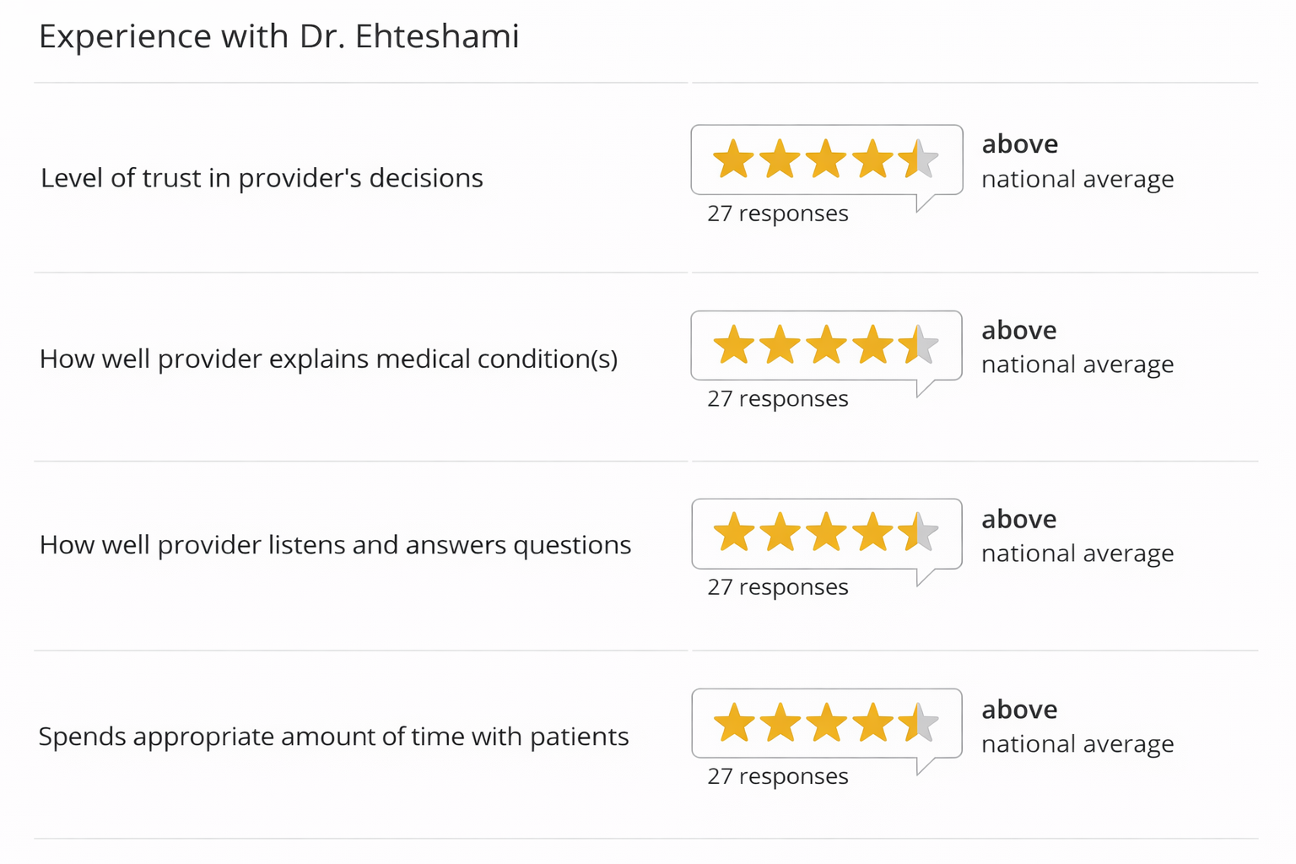
Task: Click "above national average" beside listens-and-answers rating
Action: point(1077,536)
